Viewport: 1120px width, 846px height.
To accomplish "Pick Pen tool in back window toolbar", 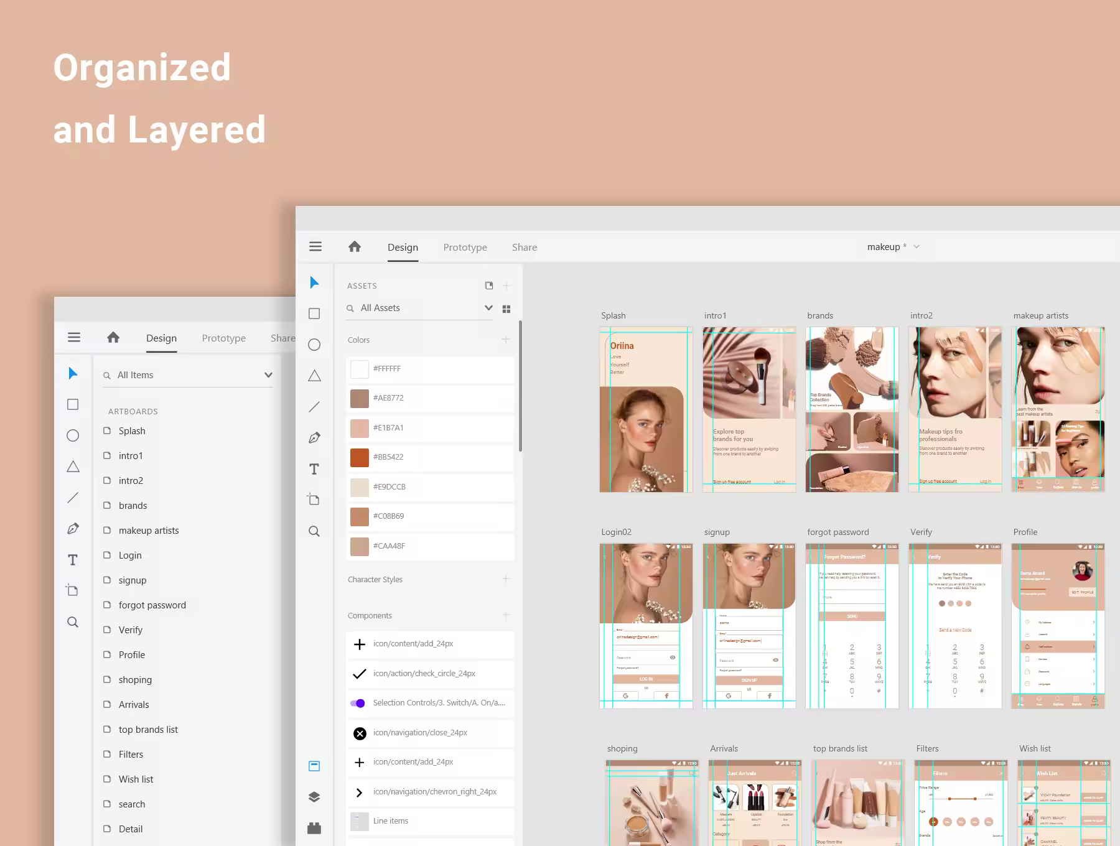I will [x=73, y=529].
